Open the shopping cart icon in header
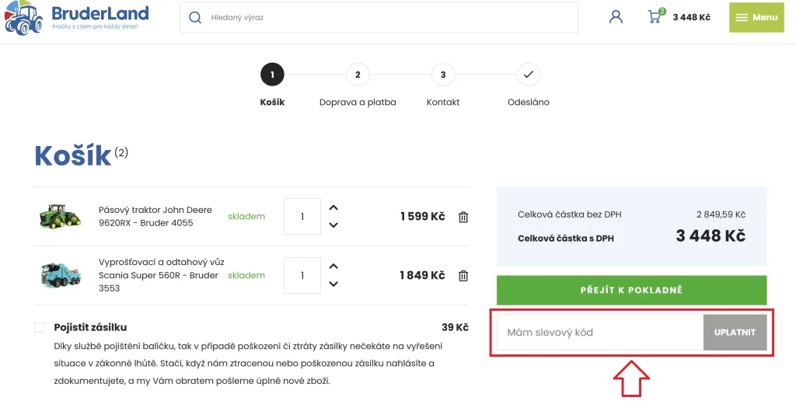 656,16
